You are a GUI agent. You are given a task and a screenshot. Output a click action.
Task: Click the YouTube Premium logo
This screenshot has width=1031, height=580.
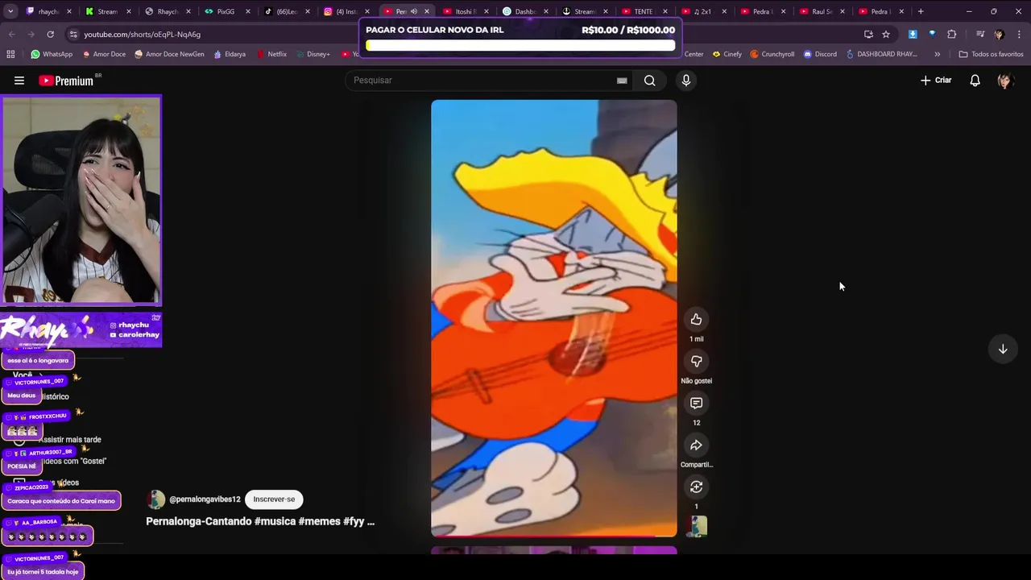[68, 81]
